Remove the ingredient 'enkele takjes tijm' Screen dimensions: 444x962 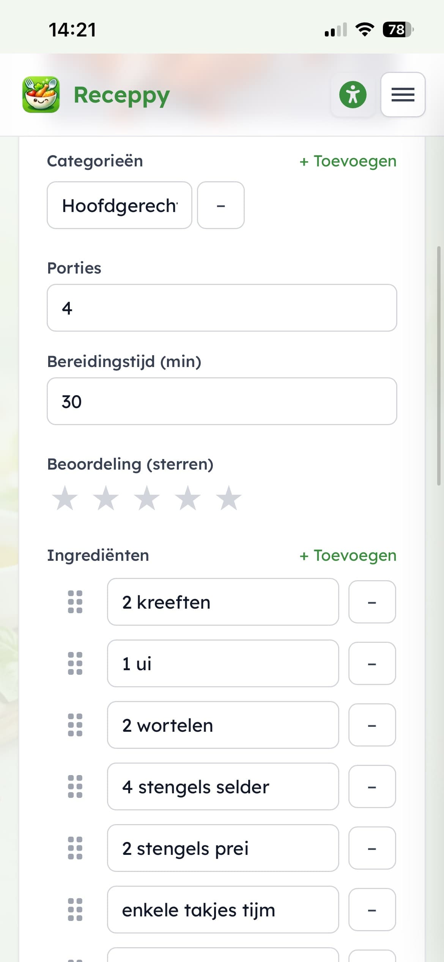(372, 910)
